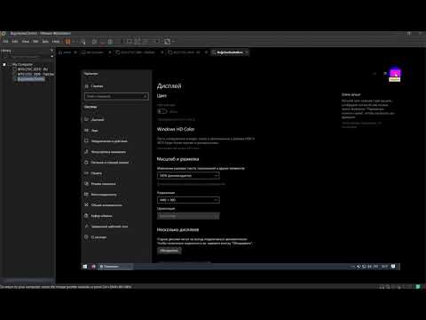This screenshot has height=320, width=426.
Task: Pause the virtual machine with orange button
Action: 68,42
